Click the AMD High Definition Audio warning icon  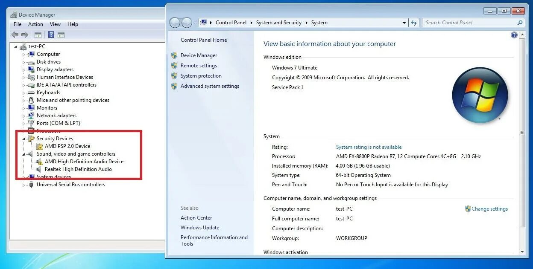pyautogui.click(x=39, y=162)
